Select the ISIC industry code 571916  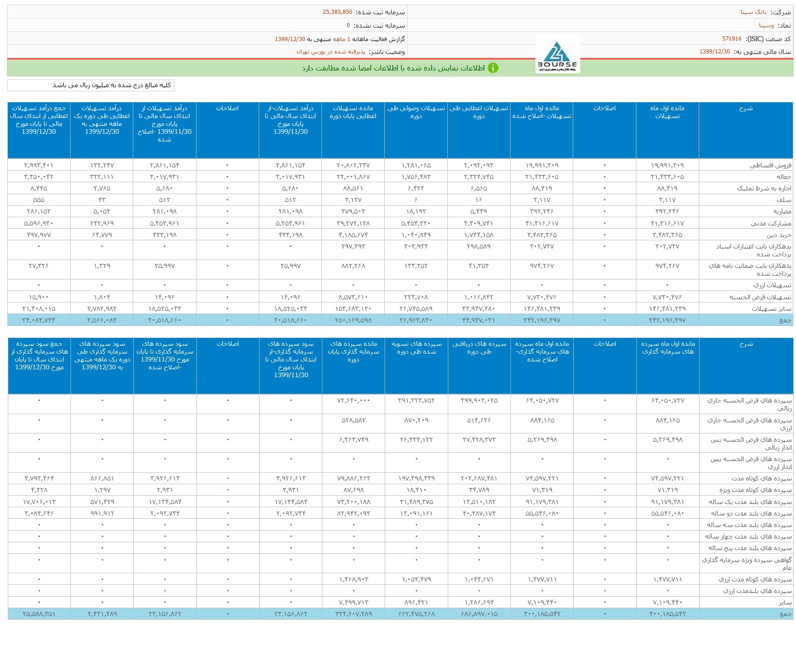(x=731, y=39)
